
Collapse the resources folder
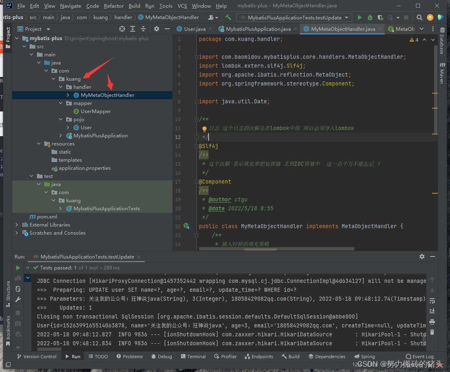tap(39, 144)
